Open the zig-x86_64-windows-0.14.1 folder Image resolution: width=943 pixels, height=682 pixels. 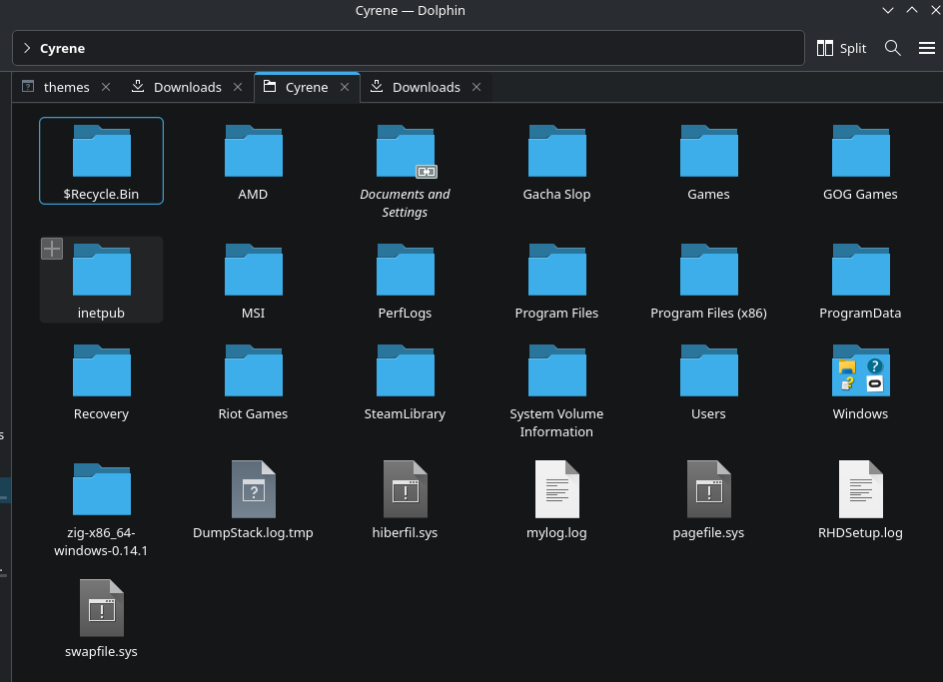(102, 489)
